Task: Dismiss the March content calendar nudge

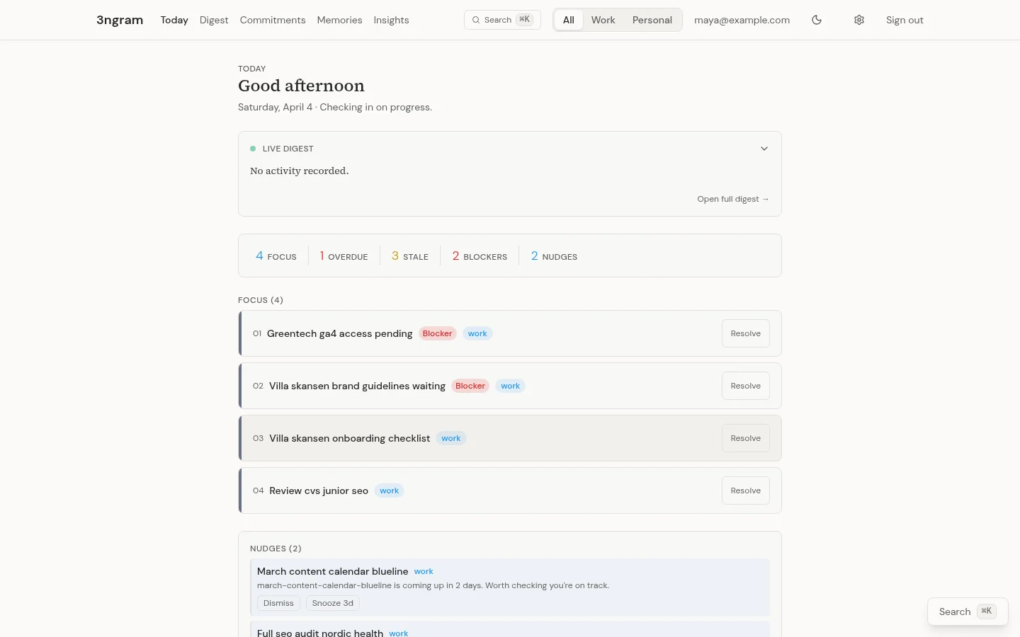Action: point(278,603)
